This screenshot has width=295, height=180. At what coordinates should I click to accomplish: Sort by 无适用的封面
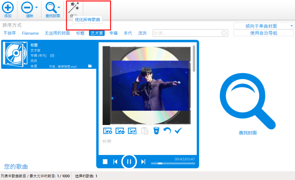pyautogui.click(x=57, y=33)
